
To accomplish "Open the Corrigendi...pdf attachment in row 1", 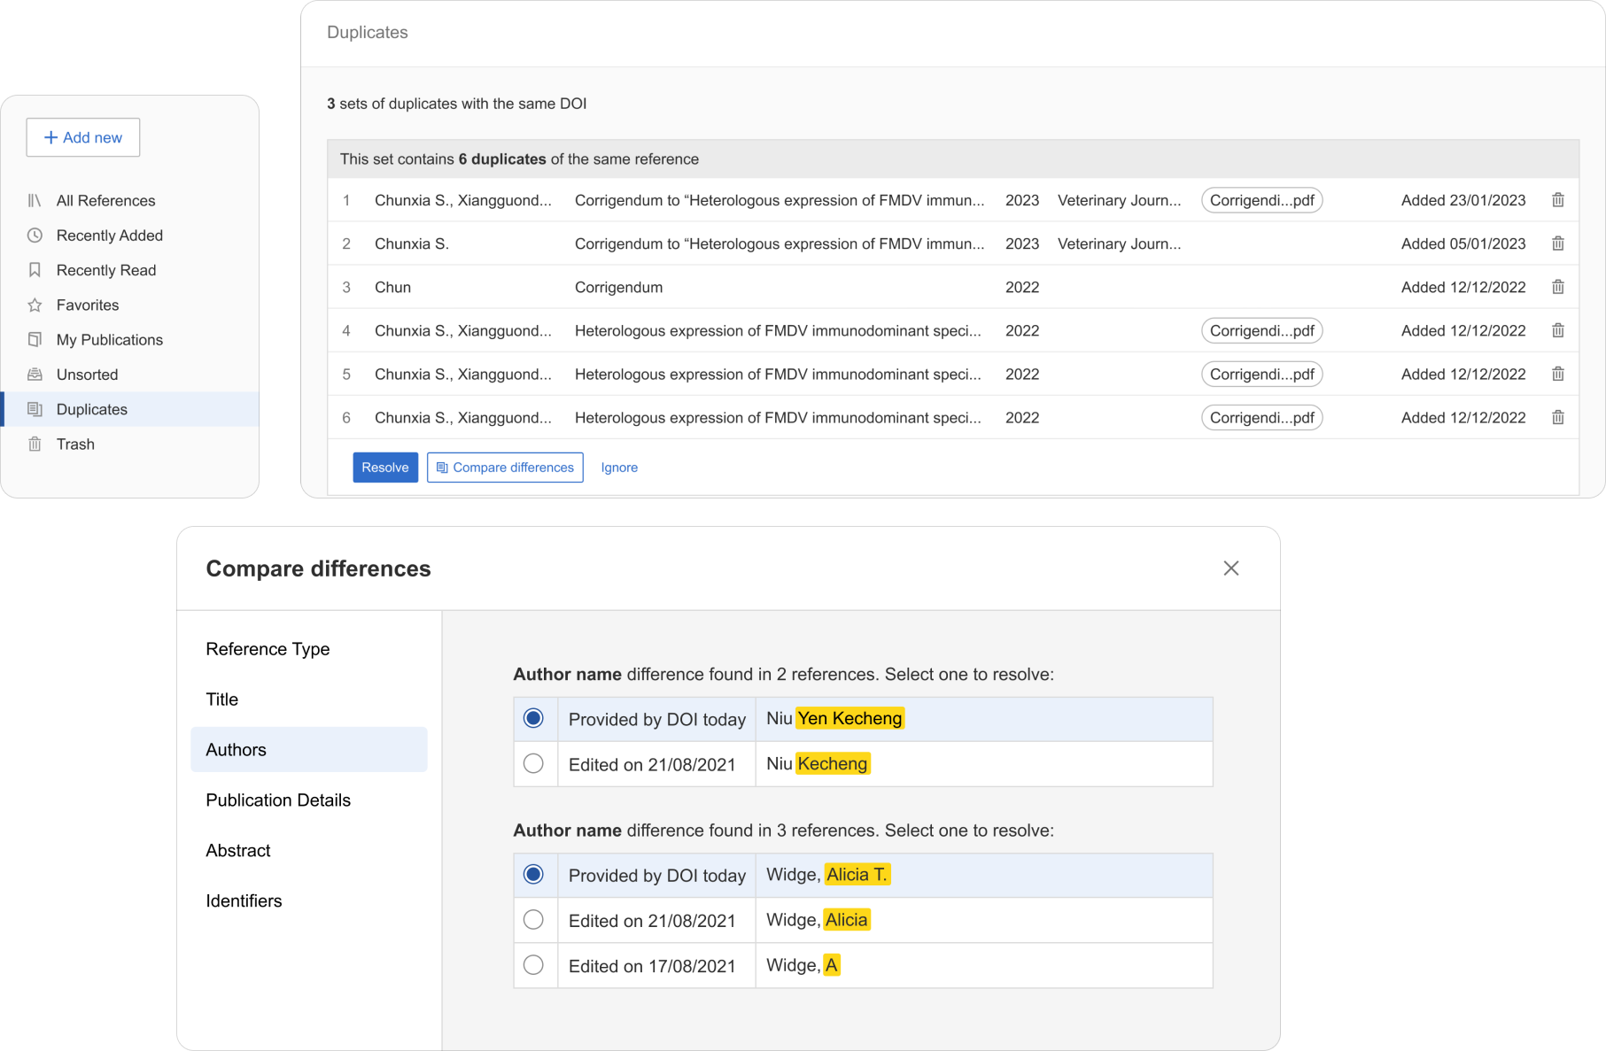I will [x=1261, y=200].
